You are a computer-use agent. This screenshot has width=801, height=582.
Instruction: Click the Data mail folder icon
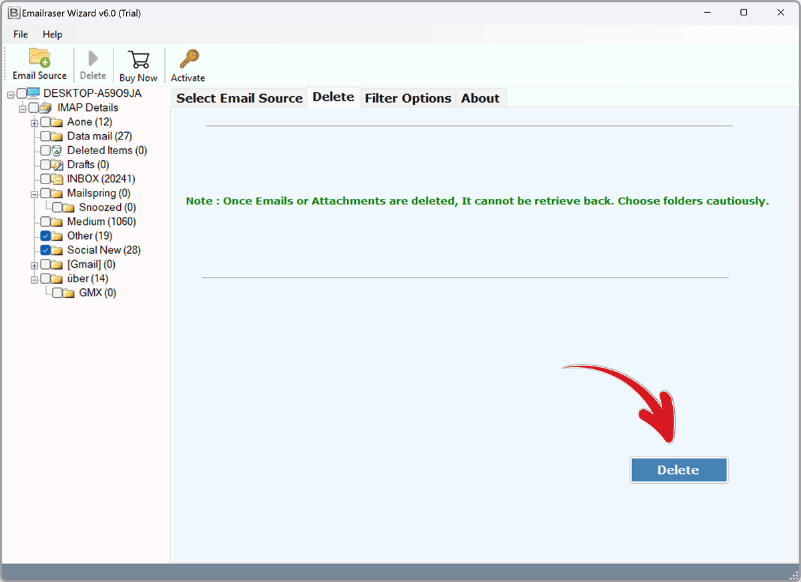pyautogui.click(x=57, y=136)
